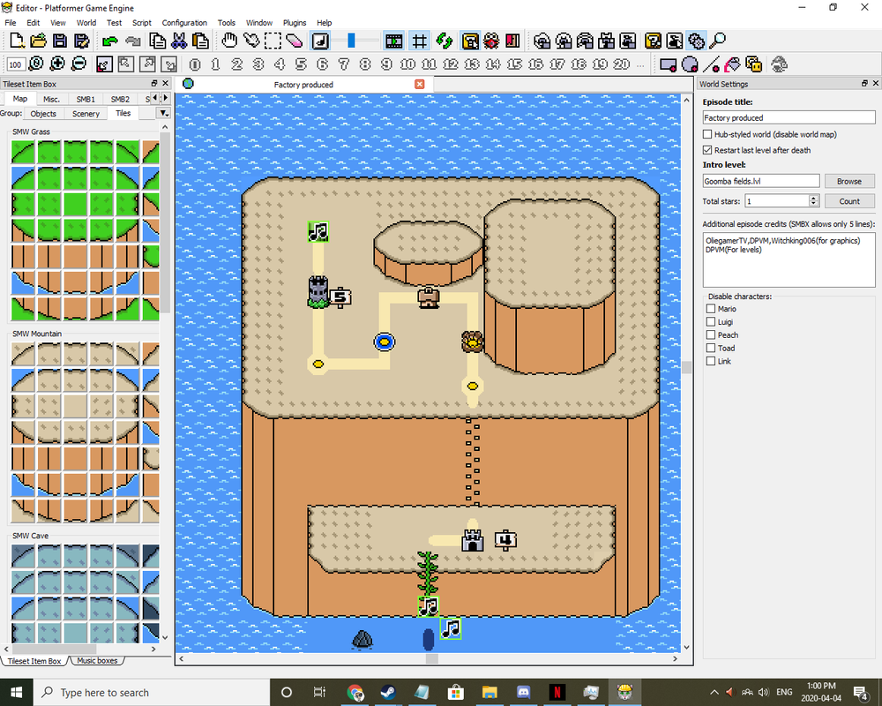
Task: Open the World menu
Action: [x=86, y=23]
